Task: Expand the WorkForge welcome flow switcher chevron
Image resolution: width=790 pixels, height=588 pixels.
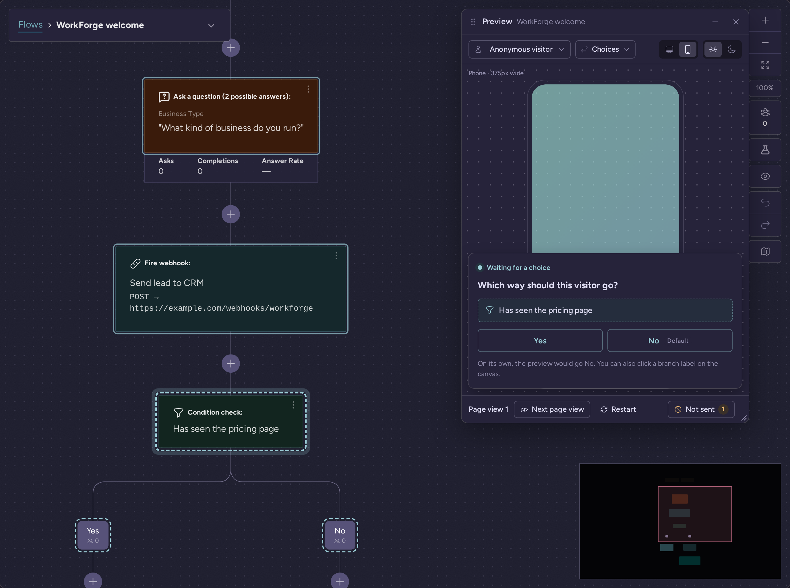Action: point(211,26)
